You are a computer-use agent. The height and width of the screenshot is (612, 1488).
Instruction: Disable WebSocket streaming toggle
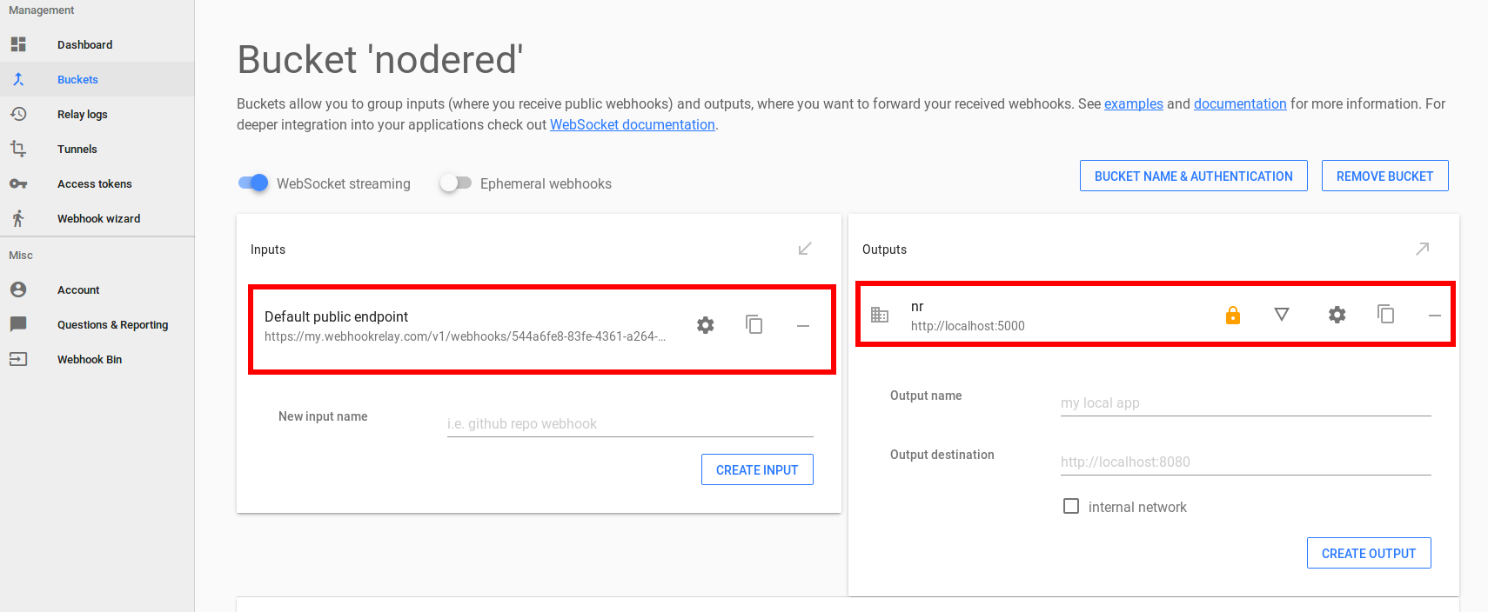[253, 183]
